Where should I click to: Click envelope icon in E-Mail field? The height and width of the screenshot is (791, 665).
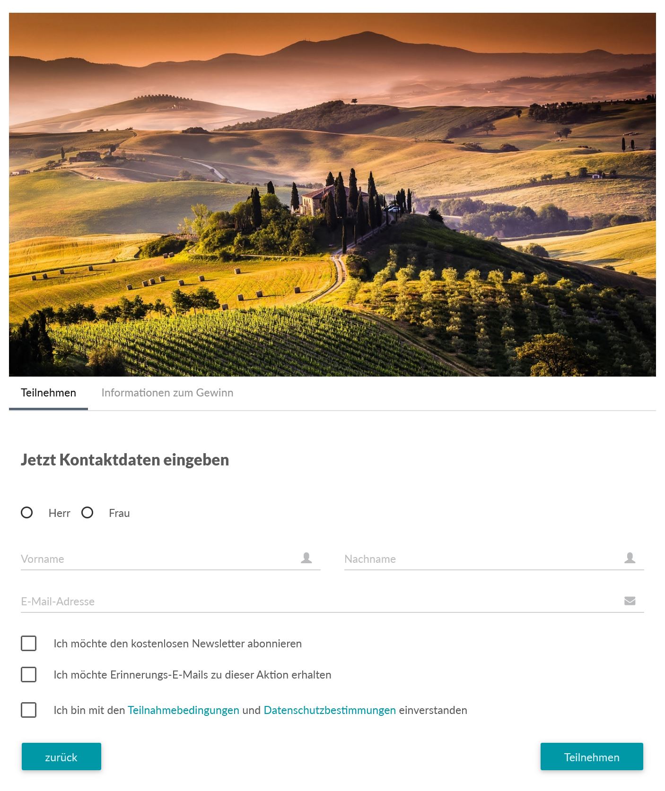pos(630,601)
